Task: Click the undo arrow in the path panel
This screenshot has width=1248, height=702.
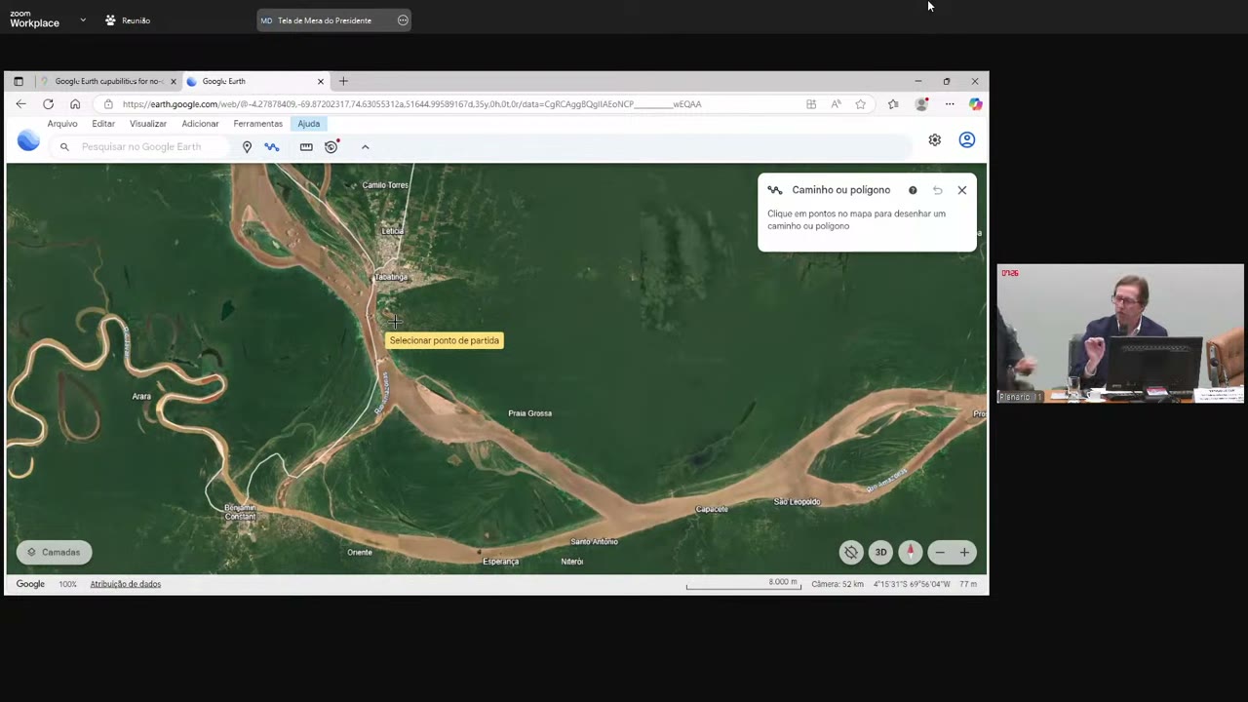Action: pos(937,190)
